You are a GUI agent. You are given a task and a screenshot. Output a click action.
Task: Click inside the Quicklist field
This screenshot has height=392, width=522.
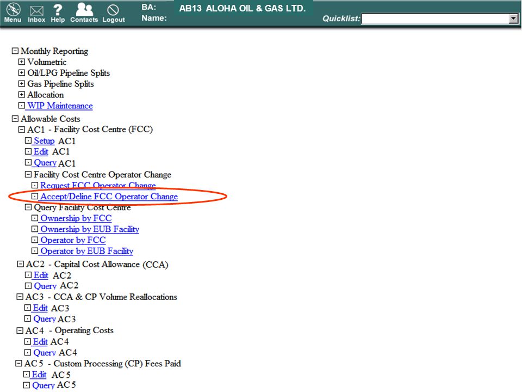(x=436, y=19)
